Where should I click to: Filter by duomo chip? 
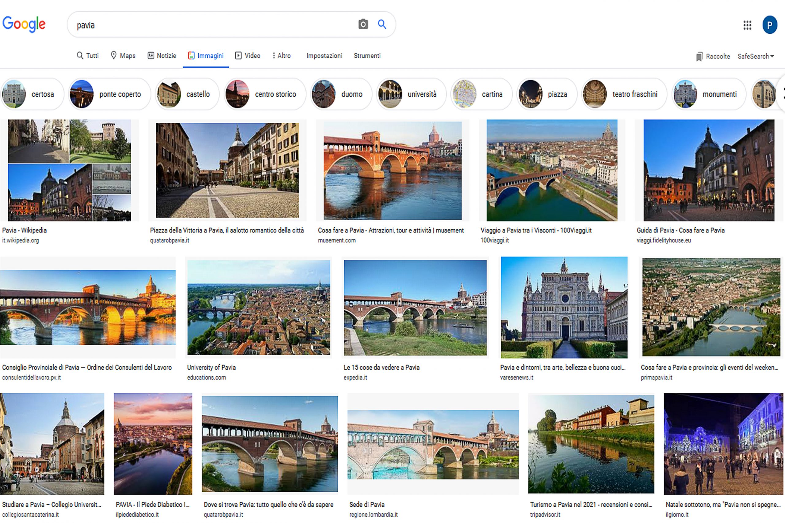point(341,94)
